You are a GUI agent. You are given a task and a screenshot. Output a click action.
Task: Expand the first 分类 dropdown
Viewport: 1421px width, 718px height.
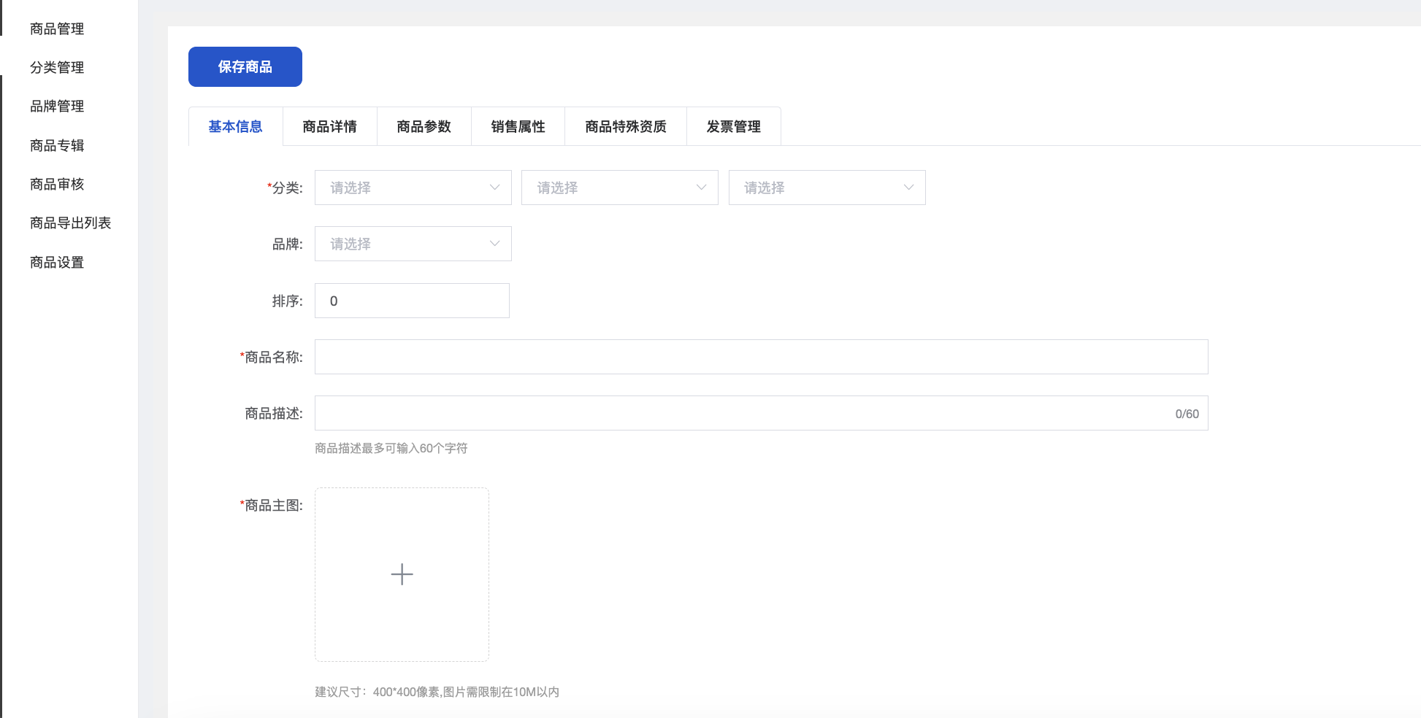pos(413,188)
